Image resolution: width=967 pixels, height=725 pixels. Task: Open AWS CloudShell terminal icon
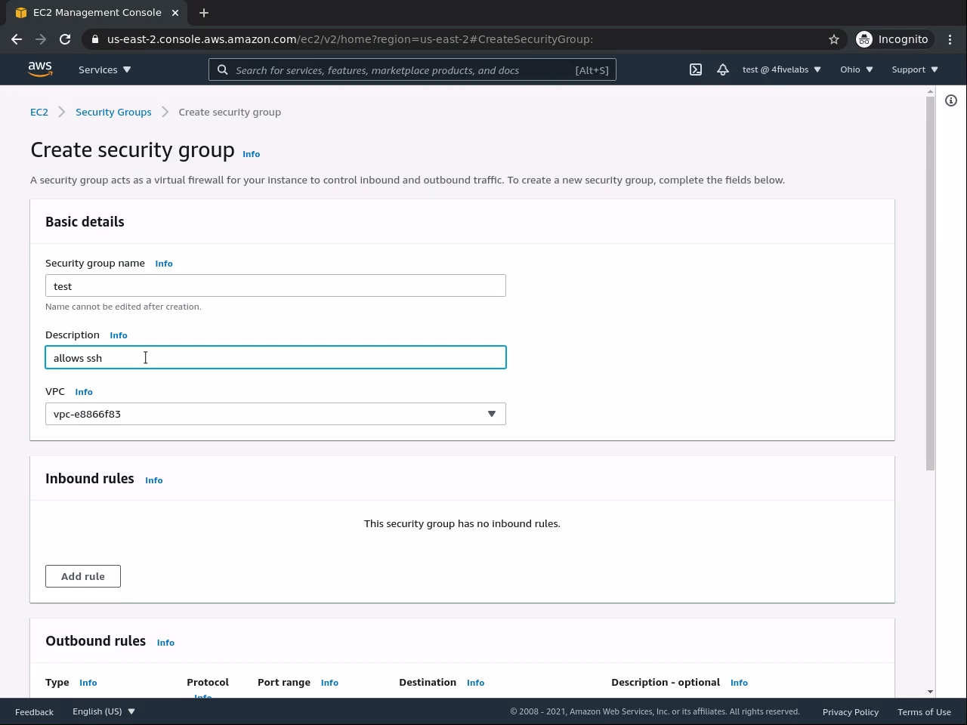tap(696, 69)
